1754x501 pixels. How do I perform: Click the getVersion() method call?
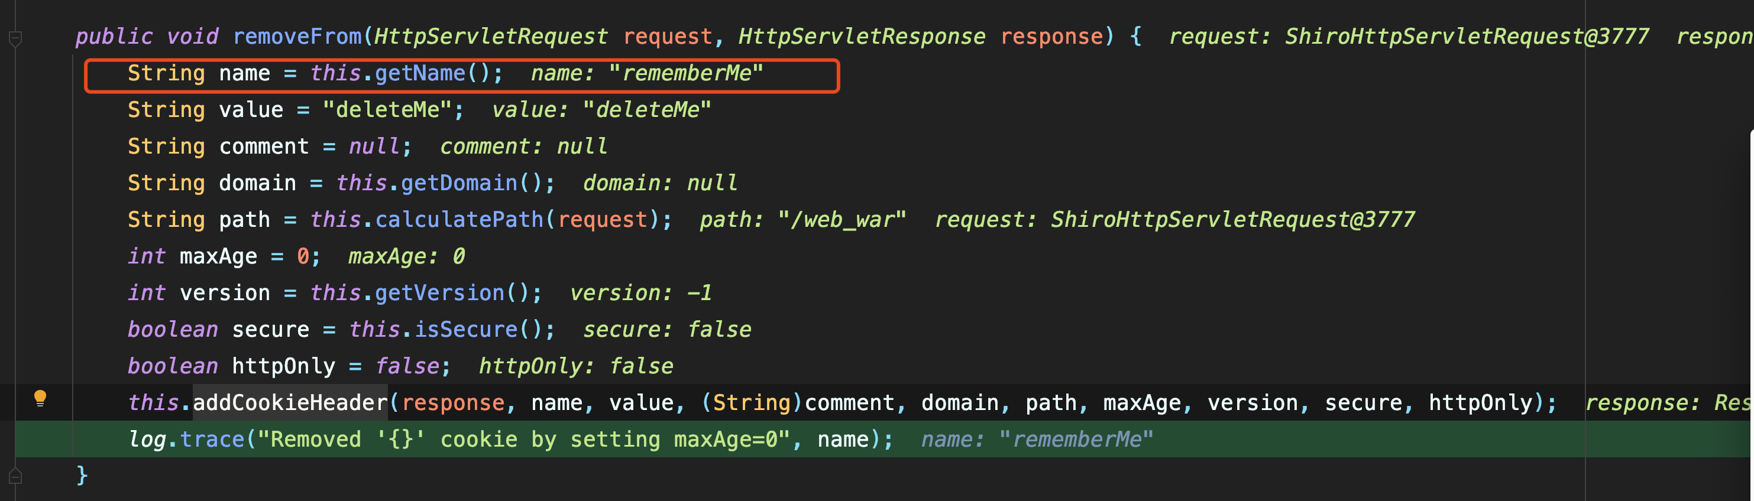(x=439, y=294)
